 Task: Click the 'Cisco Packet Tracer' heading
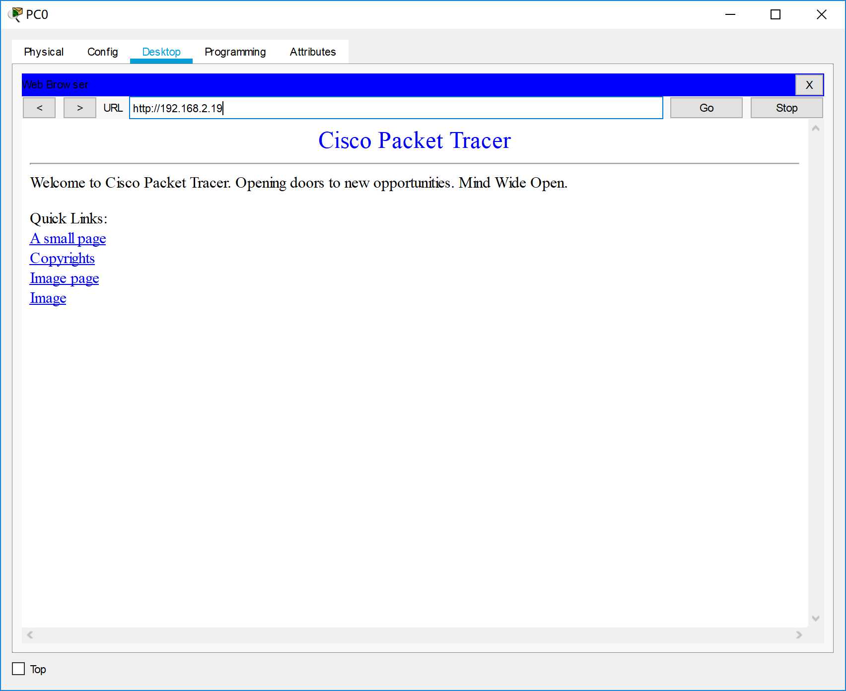[415, 140]
